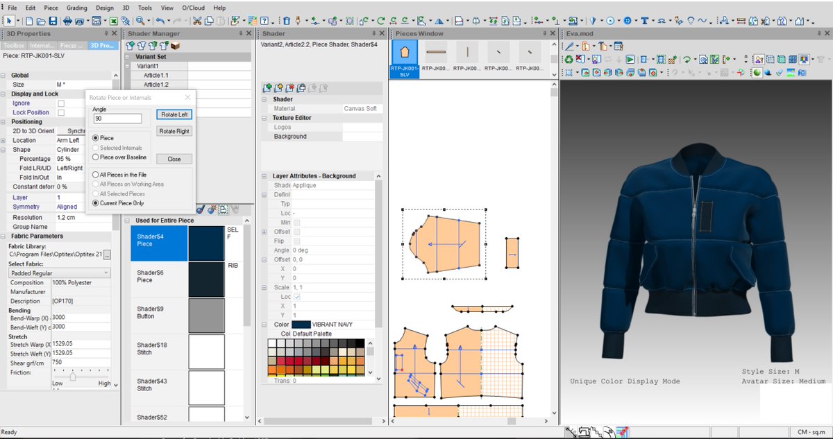Toggle the Scale Lock checkbox
The image size is (833, 439).
point(296,297)
